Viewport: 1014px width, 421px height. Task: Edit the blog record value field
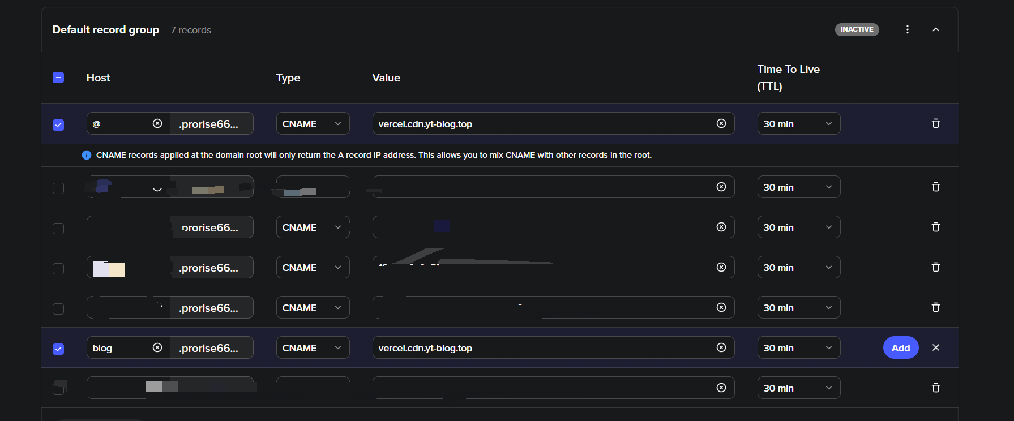pos(538,348)
